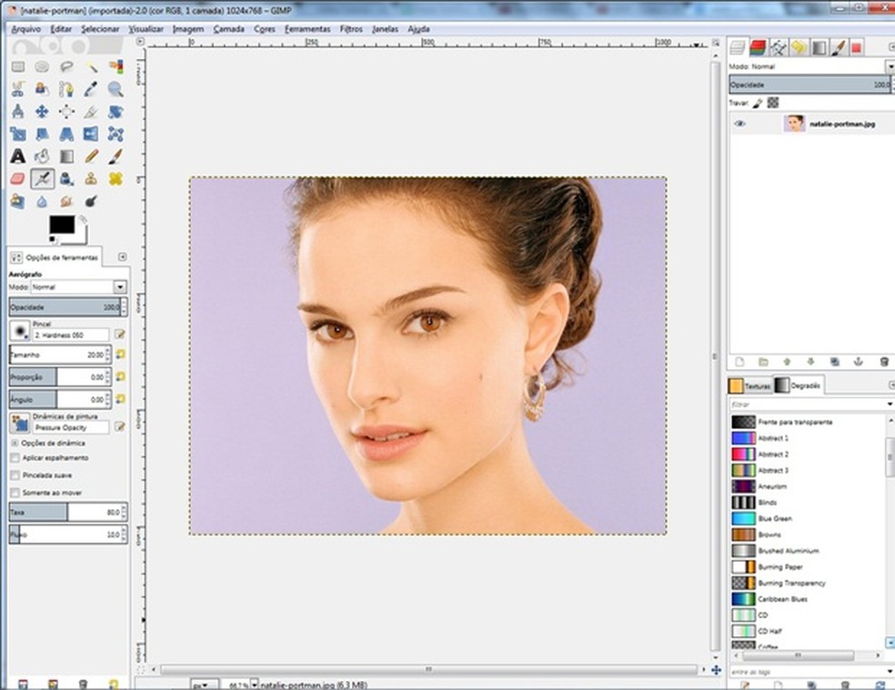This screenshot has width=895, height=690.
Task: Open the Filtros menu
Action: click(x=353, y=29)
